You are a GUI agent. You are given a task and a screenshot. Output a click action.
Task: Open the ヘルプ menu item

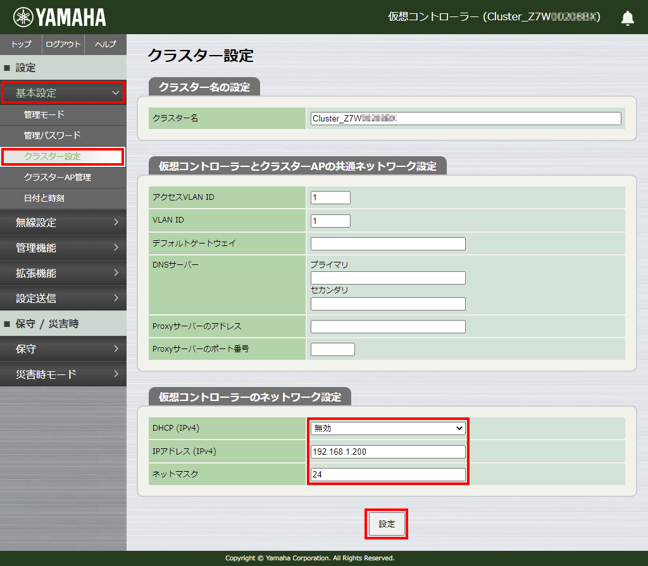[105, 44]
